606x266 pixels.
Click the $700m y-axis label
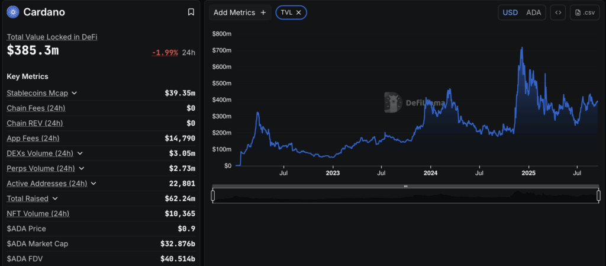(x=222, y=50)
